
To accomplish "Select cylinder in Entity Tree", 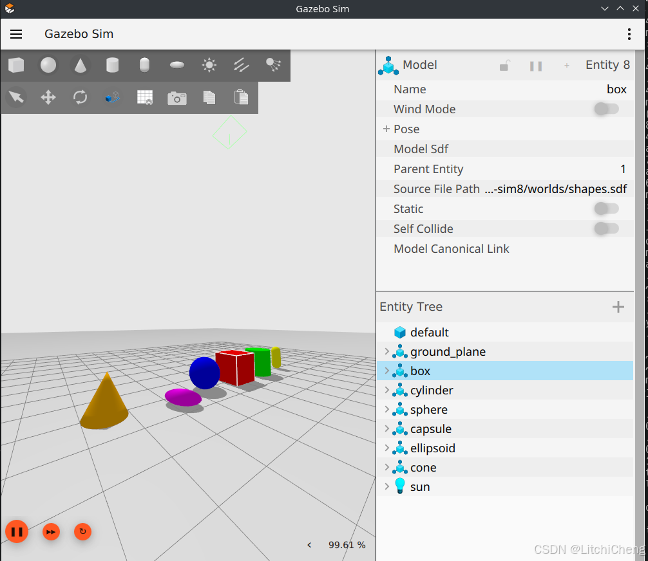I will 504,390.
